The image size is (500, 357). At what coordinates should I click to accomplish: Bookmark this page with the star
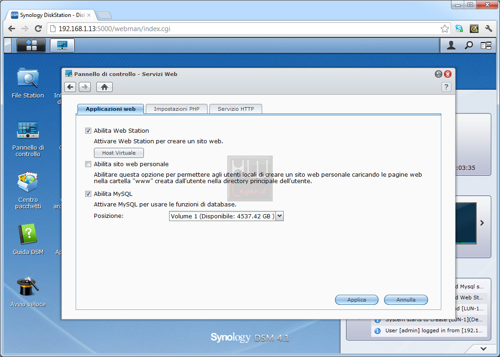coord(445,29)
